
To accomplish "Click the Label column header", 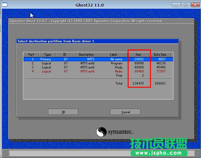I will click(x=113, y=54).
